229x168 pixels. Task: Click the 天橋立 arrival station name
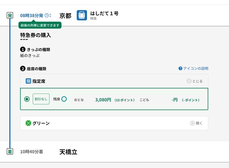(68, 152)
